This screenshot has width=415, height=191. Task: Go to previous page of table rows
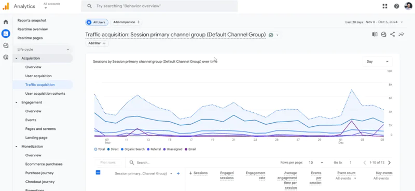coord(365,163)
